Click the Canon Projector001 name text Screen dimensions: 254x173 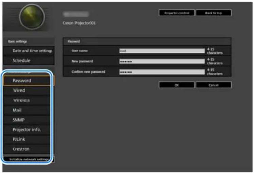click(79, 23)
